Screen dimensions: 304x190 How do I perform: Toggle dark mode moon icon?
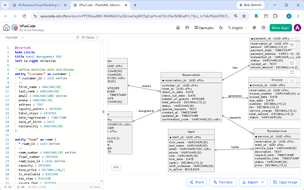pos(221,28)
